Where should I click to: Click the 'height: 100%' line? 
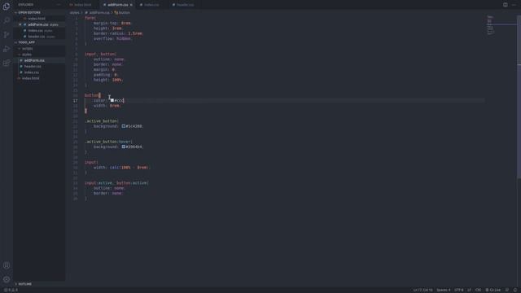[x=108, y=80]
